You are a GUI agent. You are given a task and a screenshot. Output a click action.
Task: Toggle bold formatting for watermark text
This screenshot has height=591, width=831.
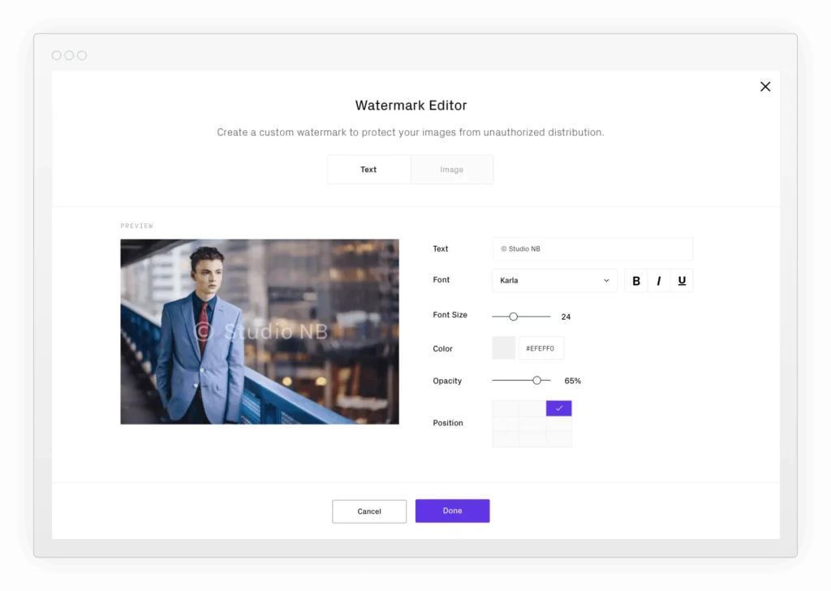pos(636,281)
